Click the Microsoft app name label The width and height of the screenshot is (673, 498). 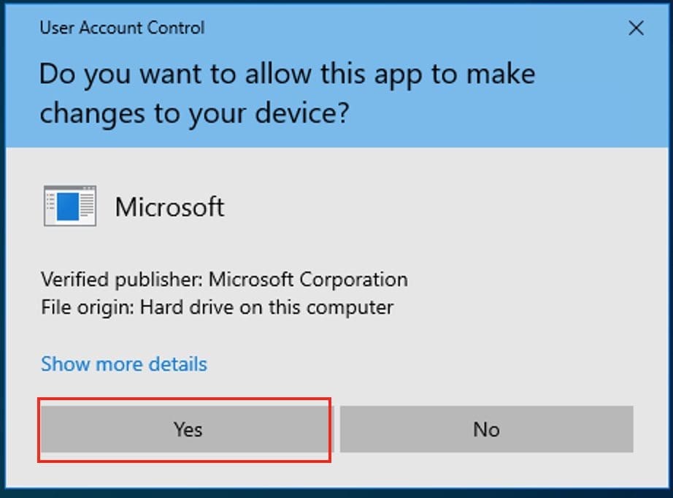[x=169, y=207]
